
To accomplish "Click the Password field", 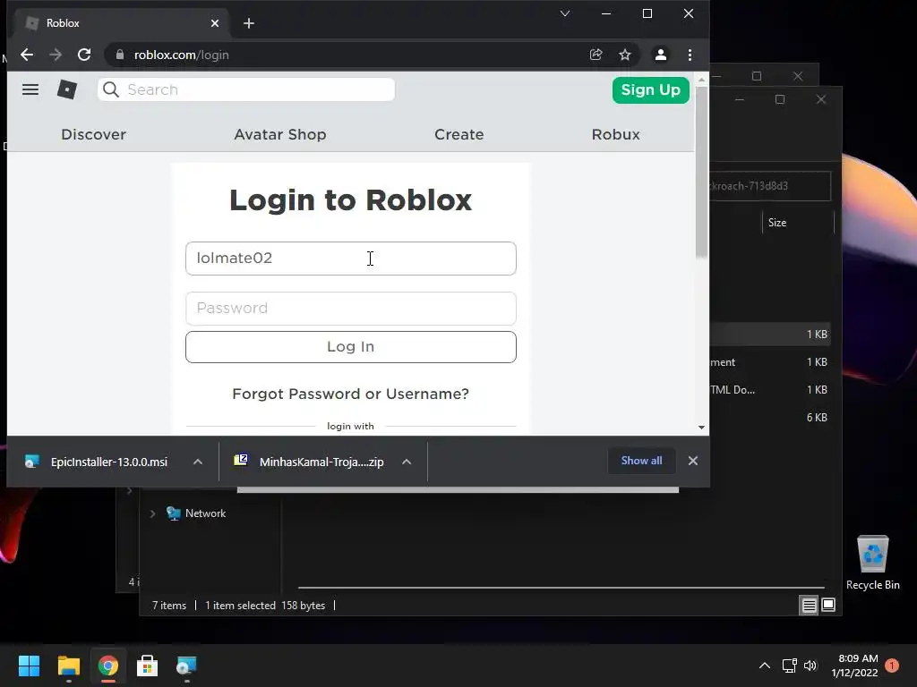I will click(351, 309).
